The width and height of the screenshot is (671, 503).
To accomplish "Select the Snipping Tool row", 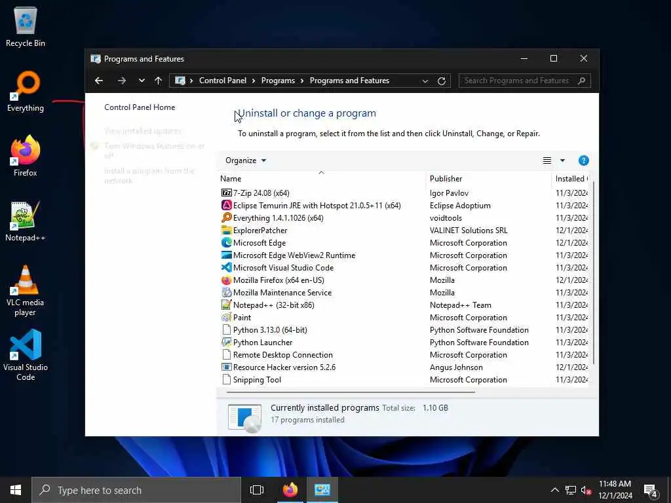I will point(404,379).
